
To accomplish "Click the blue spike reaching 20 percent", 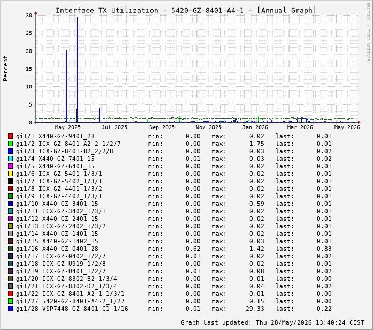I will click(66, 86).
